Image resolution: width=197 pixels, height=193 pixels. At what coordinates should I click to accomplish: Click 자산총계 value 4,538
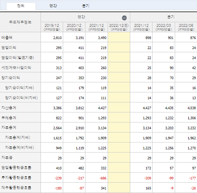coord(192,108)
